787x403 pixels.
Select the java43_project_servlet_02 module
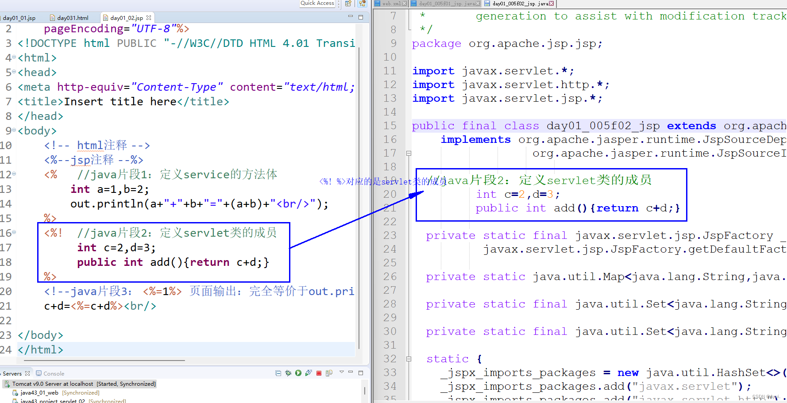point(69,401)
